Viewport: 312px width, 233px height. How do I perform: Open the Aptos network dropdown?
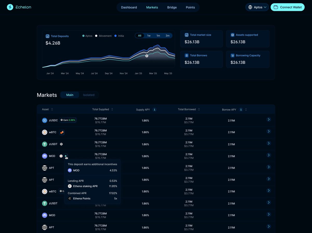257,7
